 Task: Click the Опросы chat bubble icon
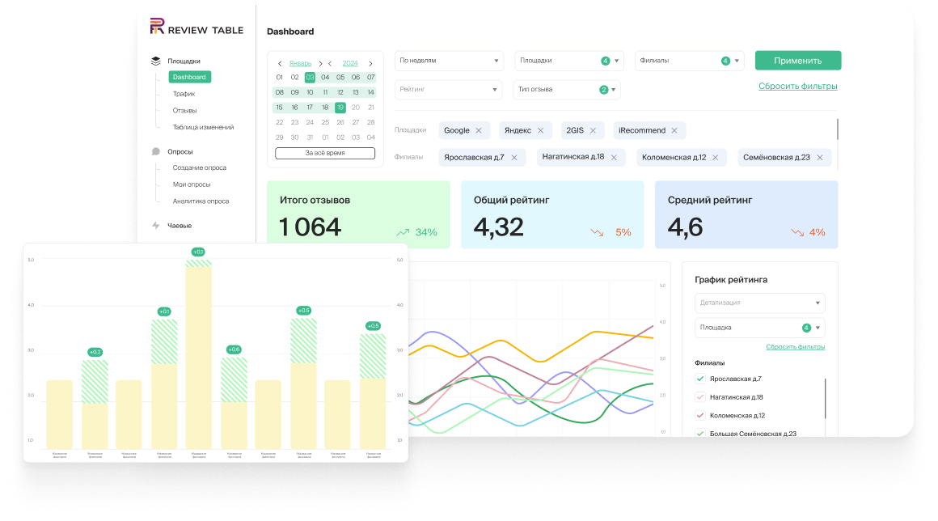point(155,152)
